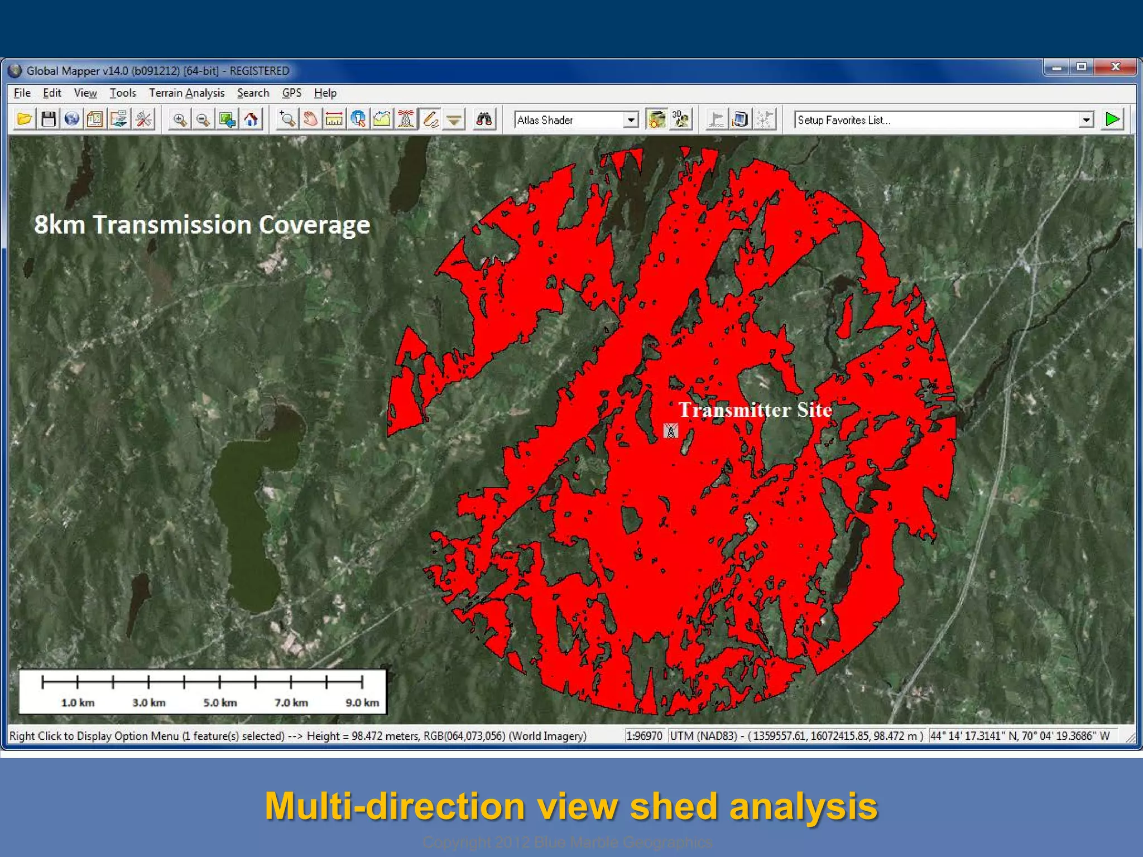Restore last view with green arrow icon

227,119
